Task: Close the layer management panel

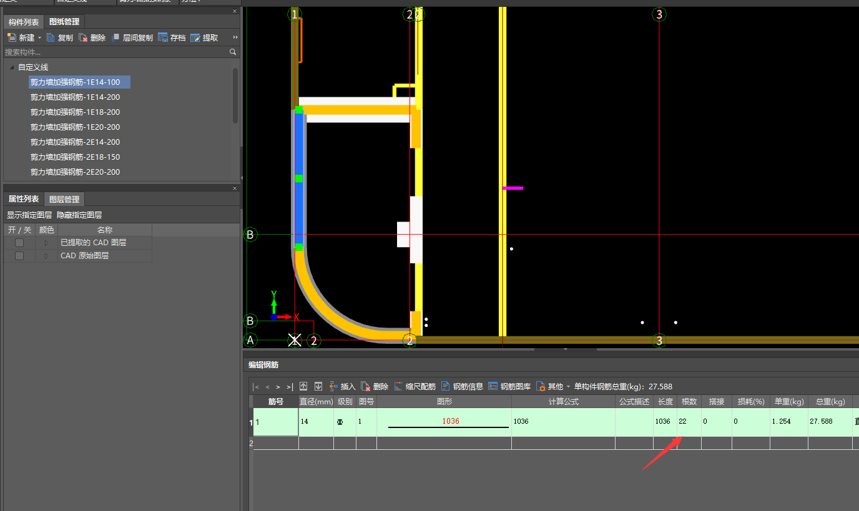Action: (235, 188)
